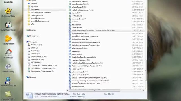Click the Authors value Little Dog
This screenshot has width=181, height=101.
coord(81,97)
